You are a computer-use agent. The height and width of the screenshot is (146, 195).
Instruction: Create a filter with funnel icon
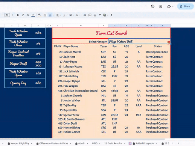[x=100, y=15]
